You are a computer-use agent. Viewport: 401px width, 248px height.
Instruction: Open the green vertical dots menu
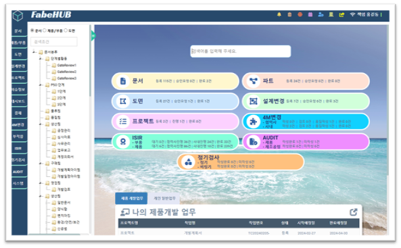click(381, 15)
